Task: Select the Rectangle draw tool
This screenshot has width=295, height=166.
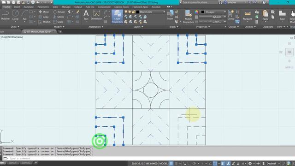Action: coord(31,12)
